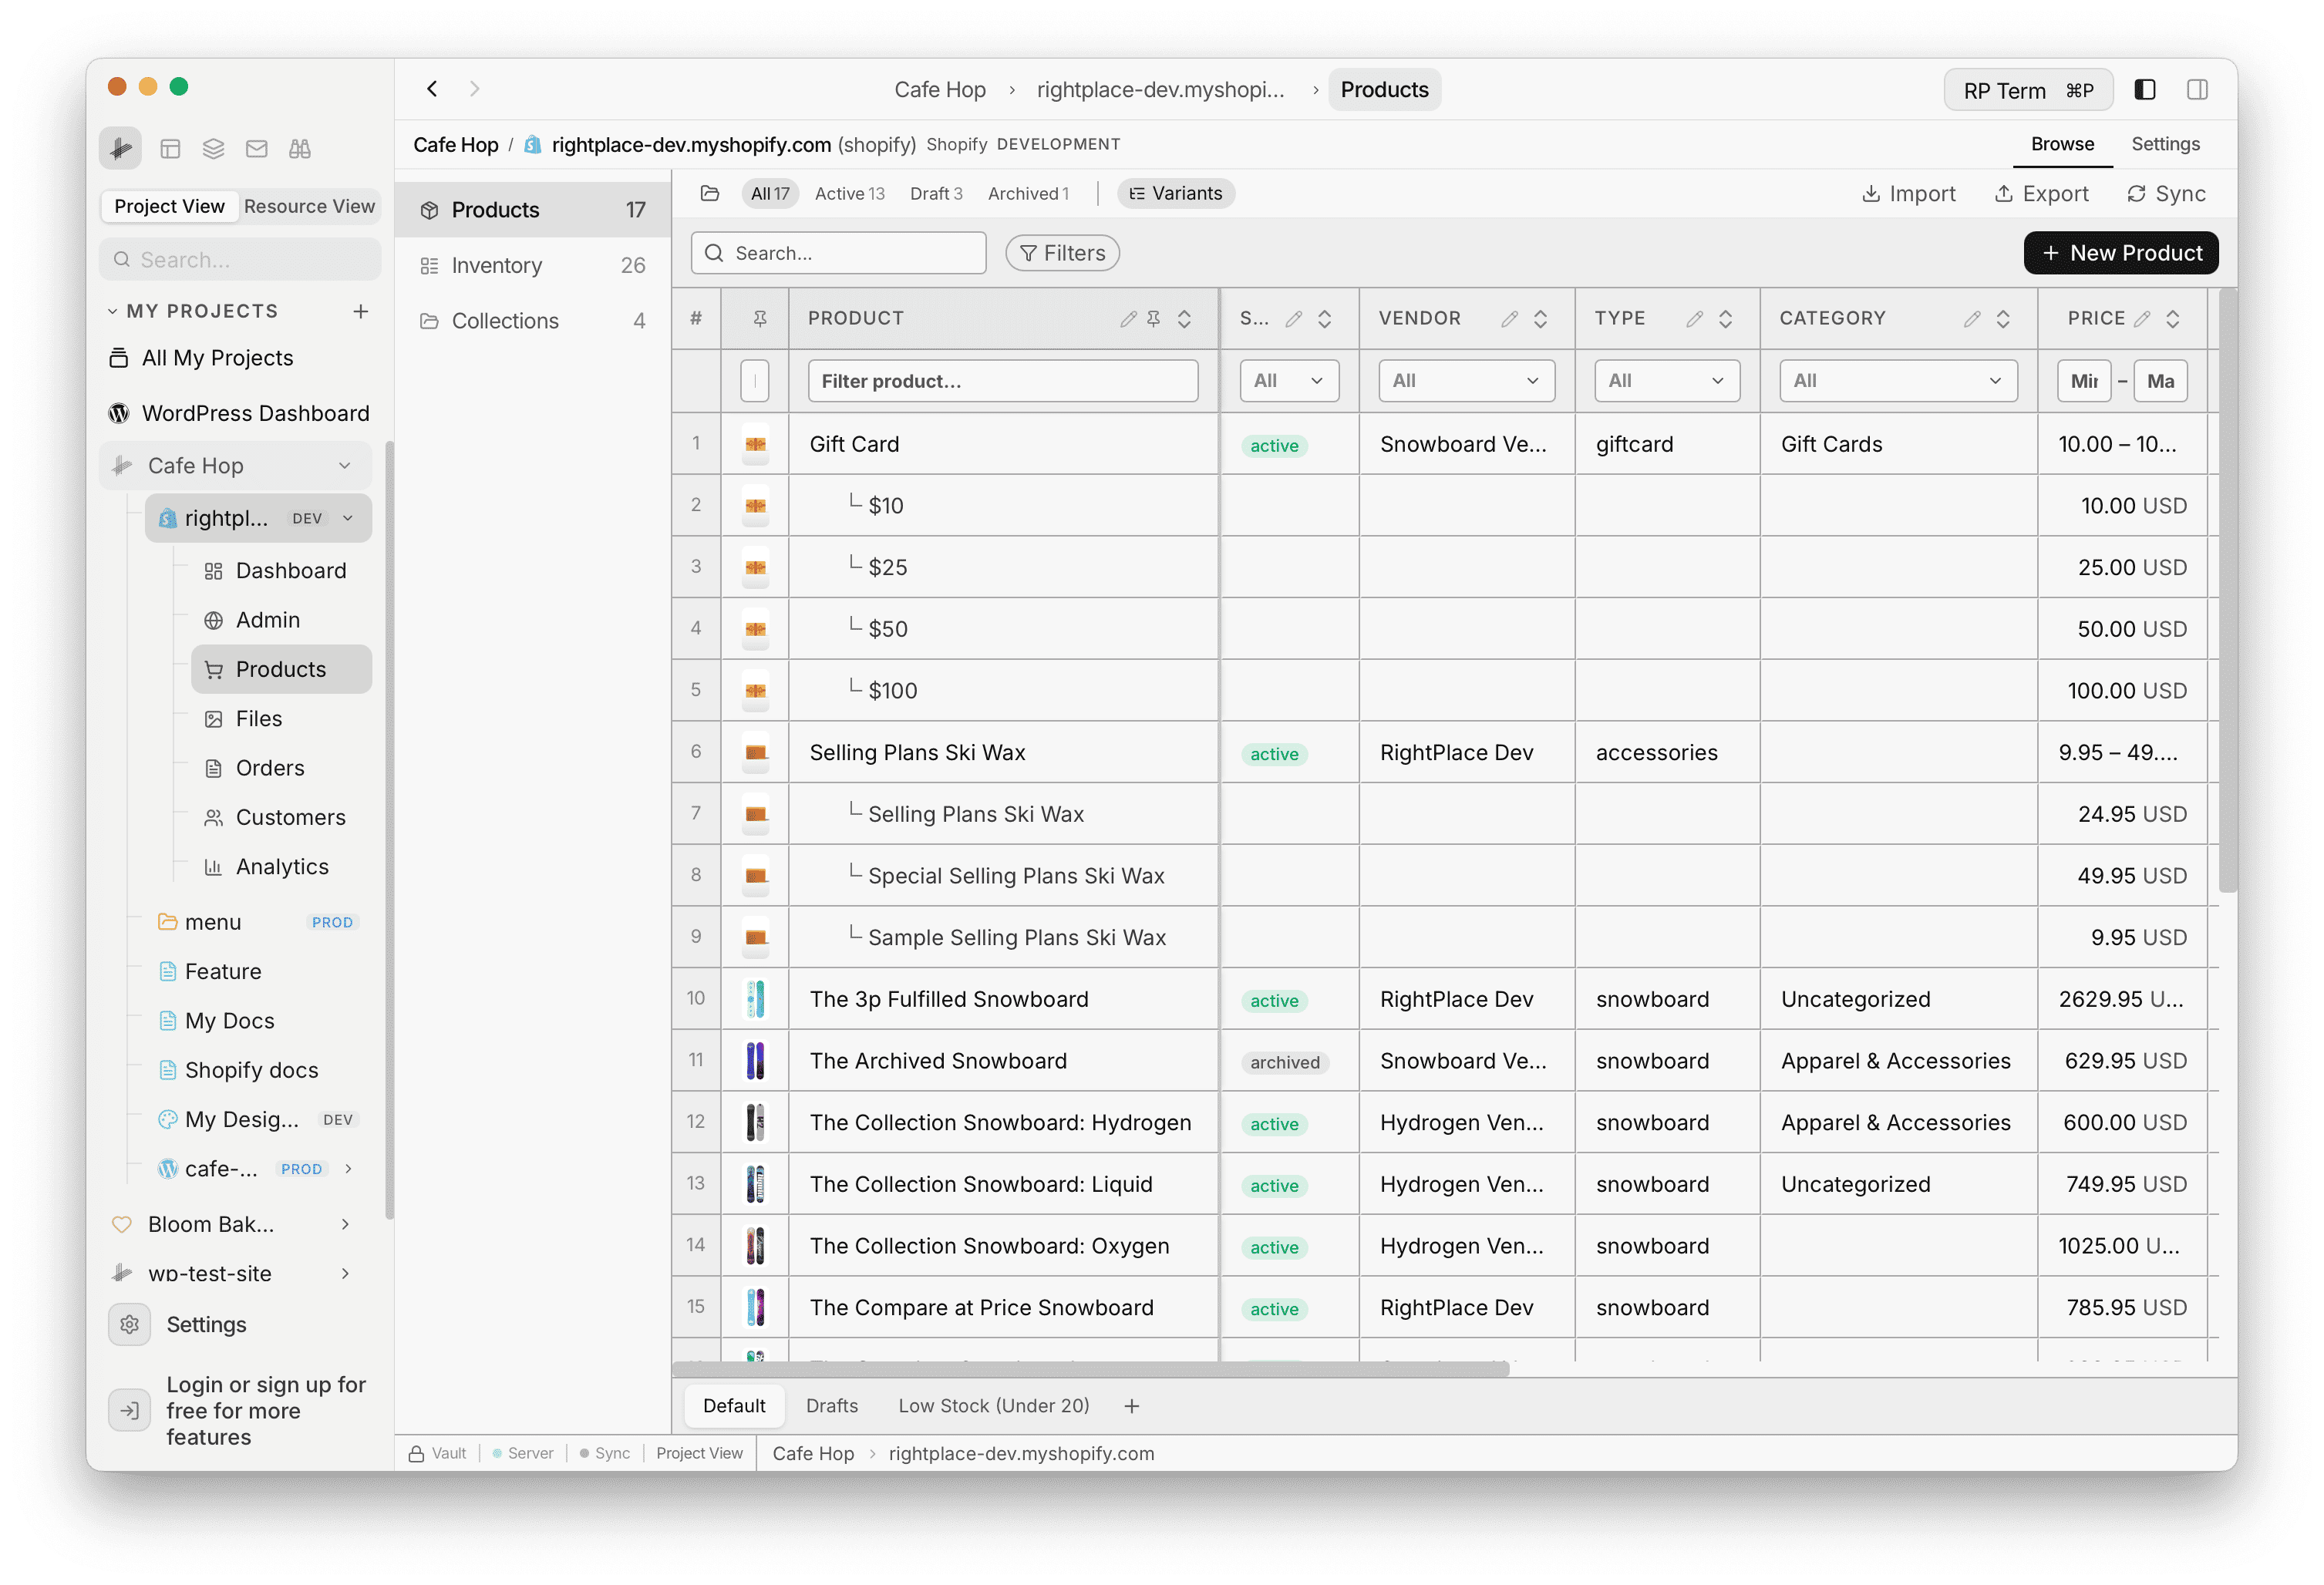Switch to the Drafts tab

[x=831, y=1405]
